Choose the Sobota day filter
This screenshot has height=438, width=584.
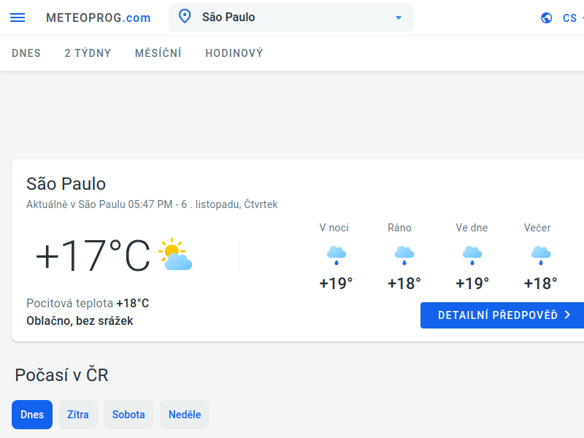(x=128, y=415)
